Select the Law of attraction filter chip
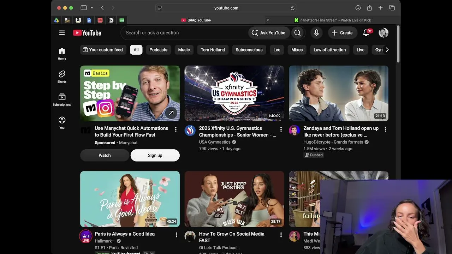This screenshot has height=254, width=452. (329, 50)
